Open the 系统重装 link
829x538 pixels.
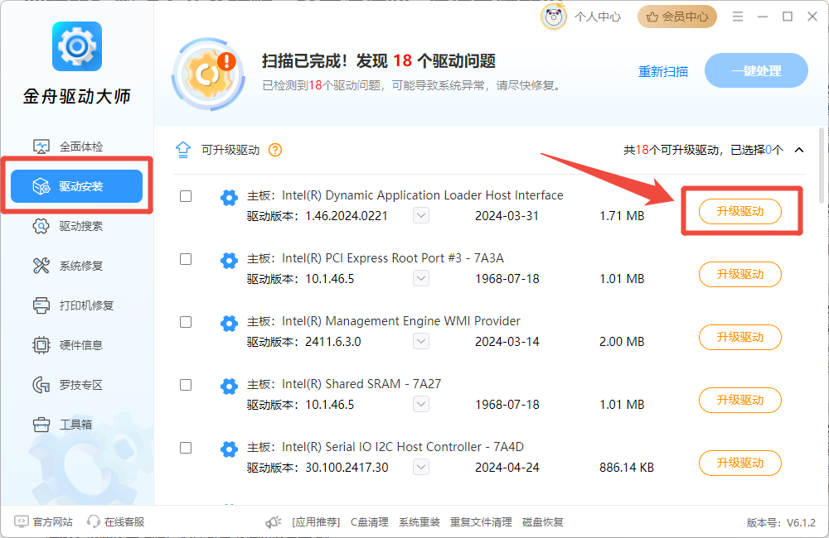point(419,522)
